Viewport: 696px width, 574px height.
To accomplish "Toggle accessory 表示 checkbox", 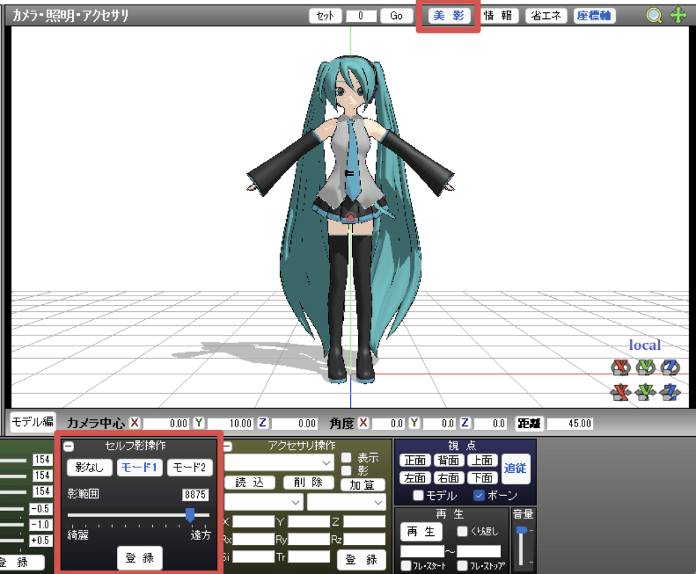I will tap(346, 457).
